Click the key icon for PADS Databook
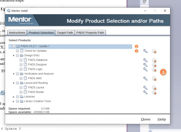 145,60
